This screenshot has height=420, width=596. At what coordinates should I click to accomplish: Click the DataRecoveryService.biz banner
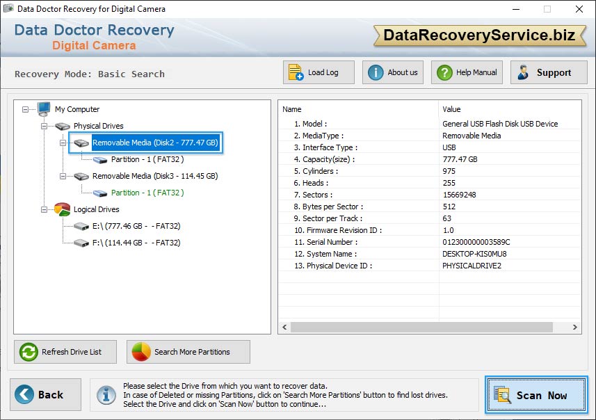pyautogui.click(x=480, y=35)
